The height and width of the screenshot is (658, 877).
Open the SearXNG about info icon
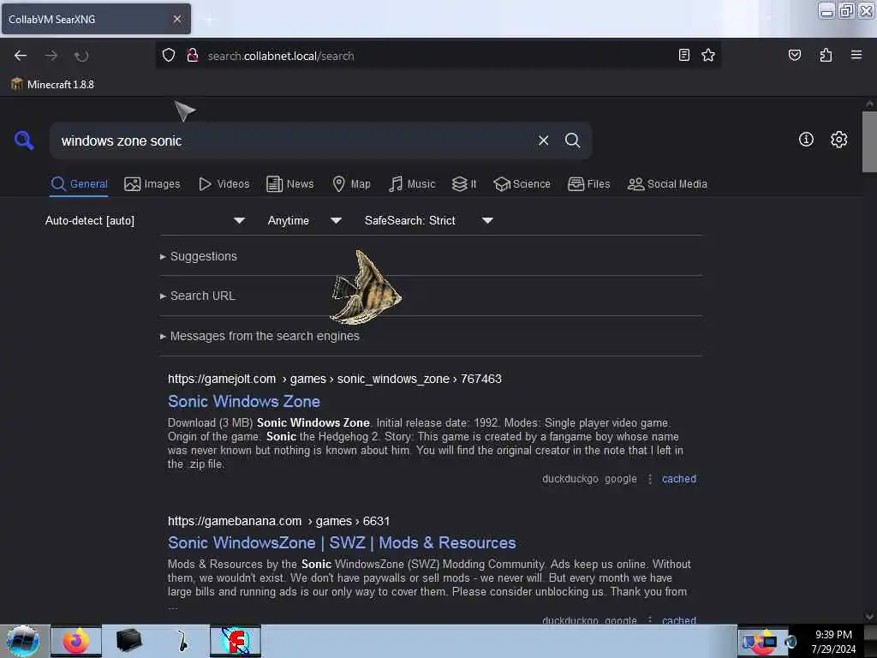click(x=806, y=140)
